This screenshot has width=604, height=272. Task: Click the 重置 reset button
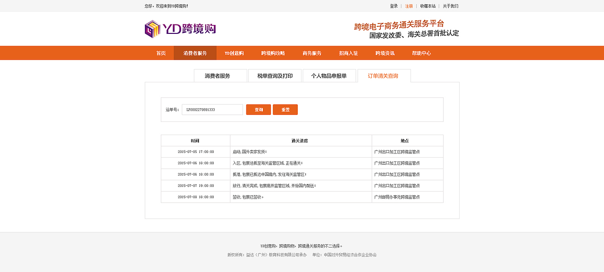click(x=285, y=109)
